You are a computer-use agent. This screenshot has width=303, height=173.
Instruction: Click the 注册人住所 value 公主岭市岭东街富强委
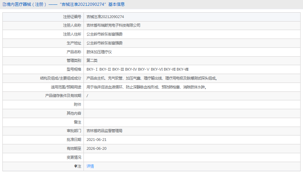105,34
